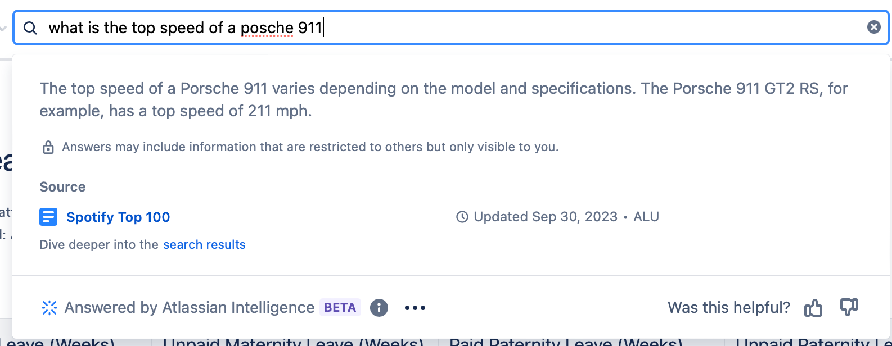Viewport: 892px width, 346px height.
Task: Open the Spotify Top 100 source link
Action: [118, 217]
